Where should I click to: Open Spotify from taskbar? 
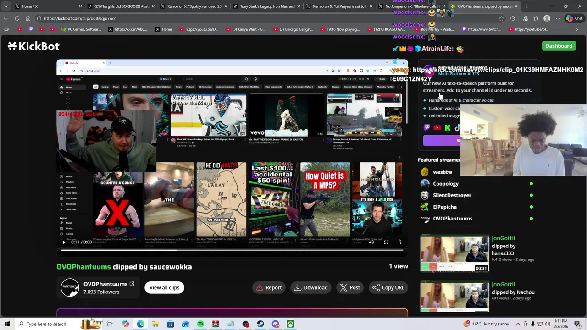[x=200, y=324]
